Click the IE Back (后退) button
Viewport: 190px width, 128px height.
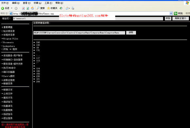point(5,8)
